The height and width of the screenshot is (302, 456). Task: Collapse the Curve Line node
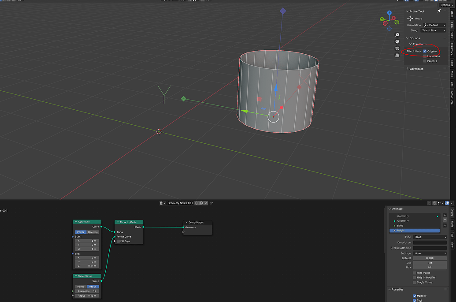point(76,222)
